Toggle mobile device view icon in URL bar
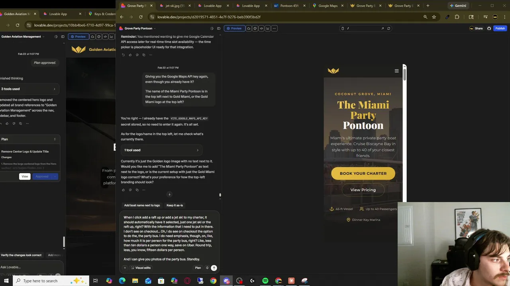The width and height of the screenshot is (510, 286). [343, 29]
